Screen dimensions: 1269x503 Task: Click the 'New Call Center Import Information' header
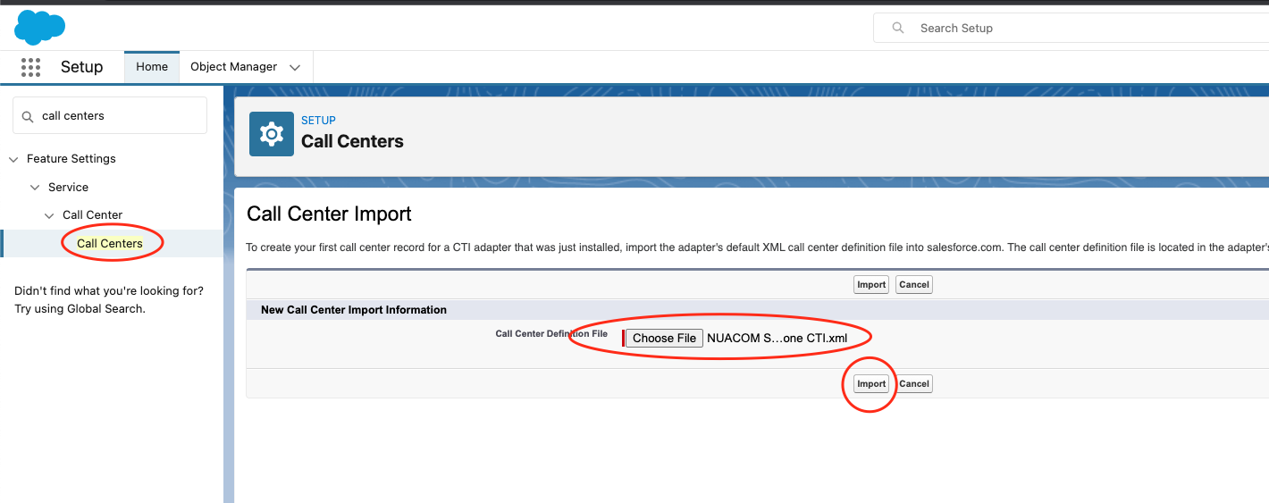[x=354, y=310]
